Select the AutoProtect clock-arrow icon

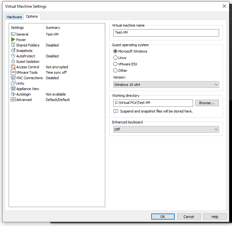click(x=13, y=56)
